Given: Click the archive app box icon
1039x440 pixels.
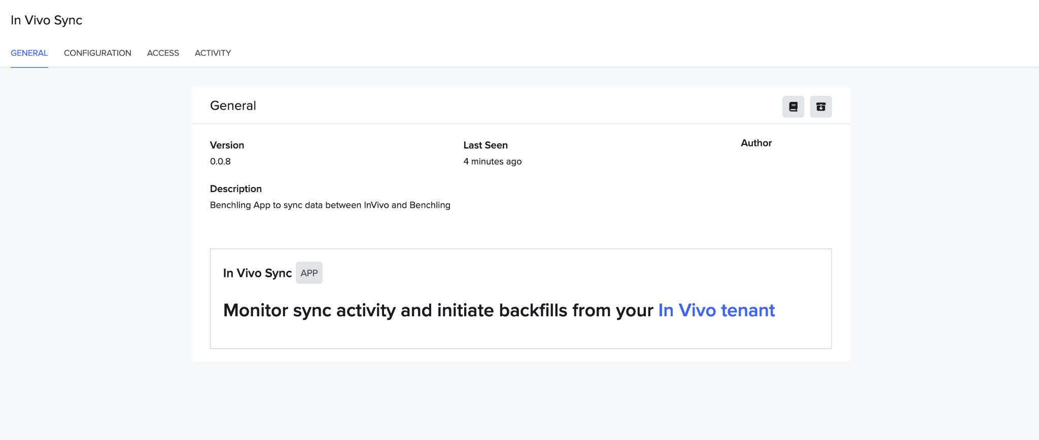Looking at the screenshot, I should (x=820, y=106).
